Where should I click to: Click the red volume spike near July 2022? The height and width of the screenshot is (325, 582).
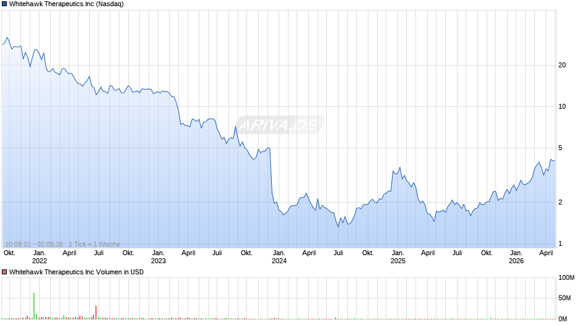click(x=96, y=313)
